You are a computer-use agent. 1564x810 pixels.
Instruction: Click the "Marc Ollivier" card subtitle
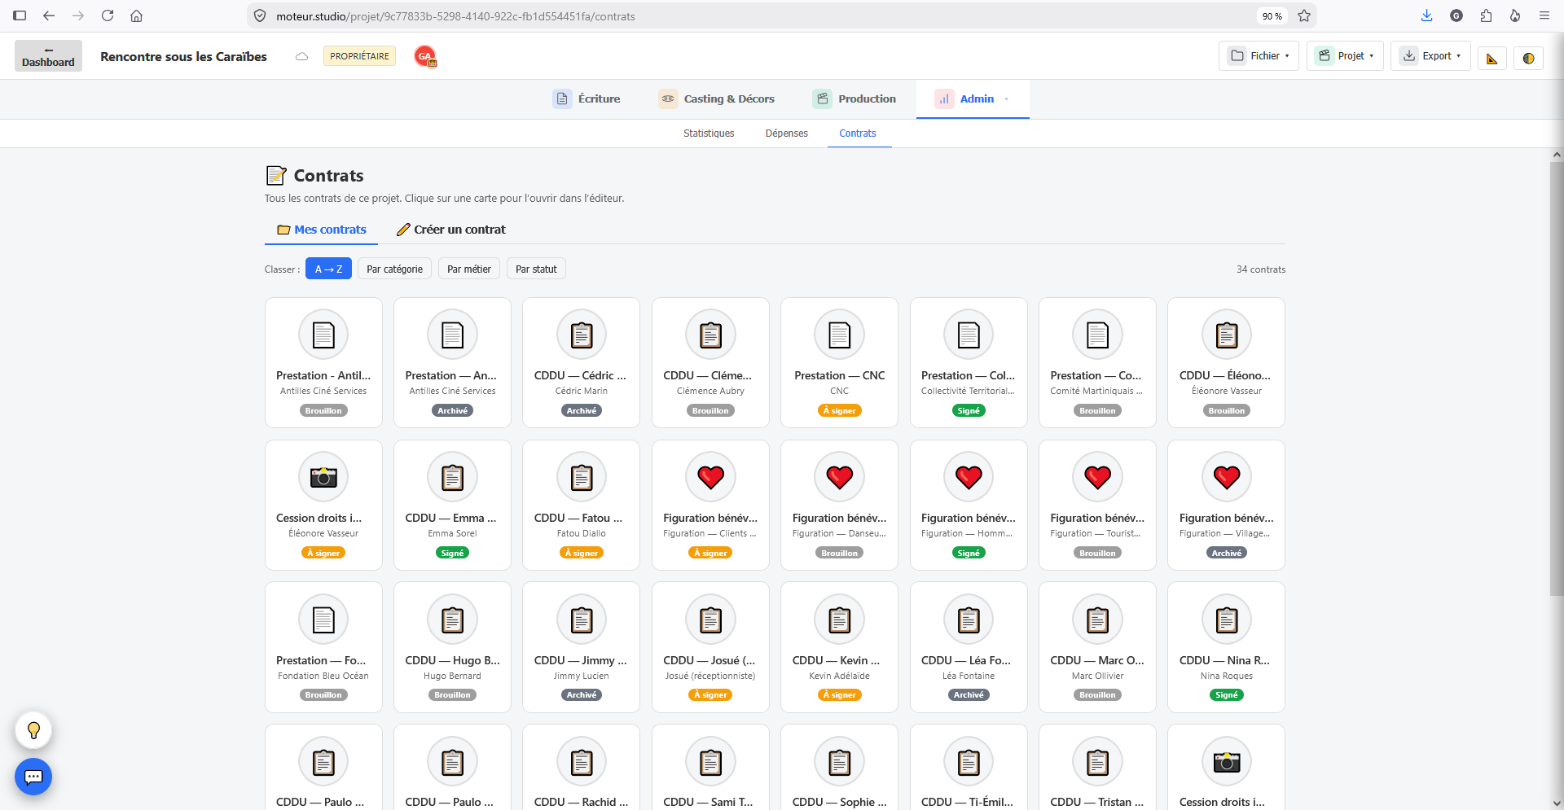click(x=1097, y=676)
